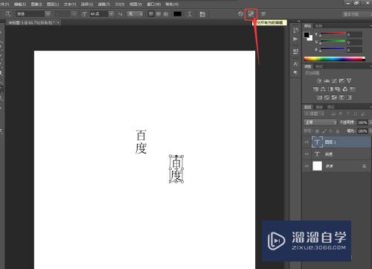Switch to the 色板 (Swatches) tab
Image resolution: width=372 pixels, height=269 pixels.
pos(318,26)
